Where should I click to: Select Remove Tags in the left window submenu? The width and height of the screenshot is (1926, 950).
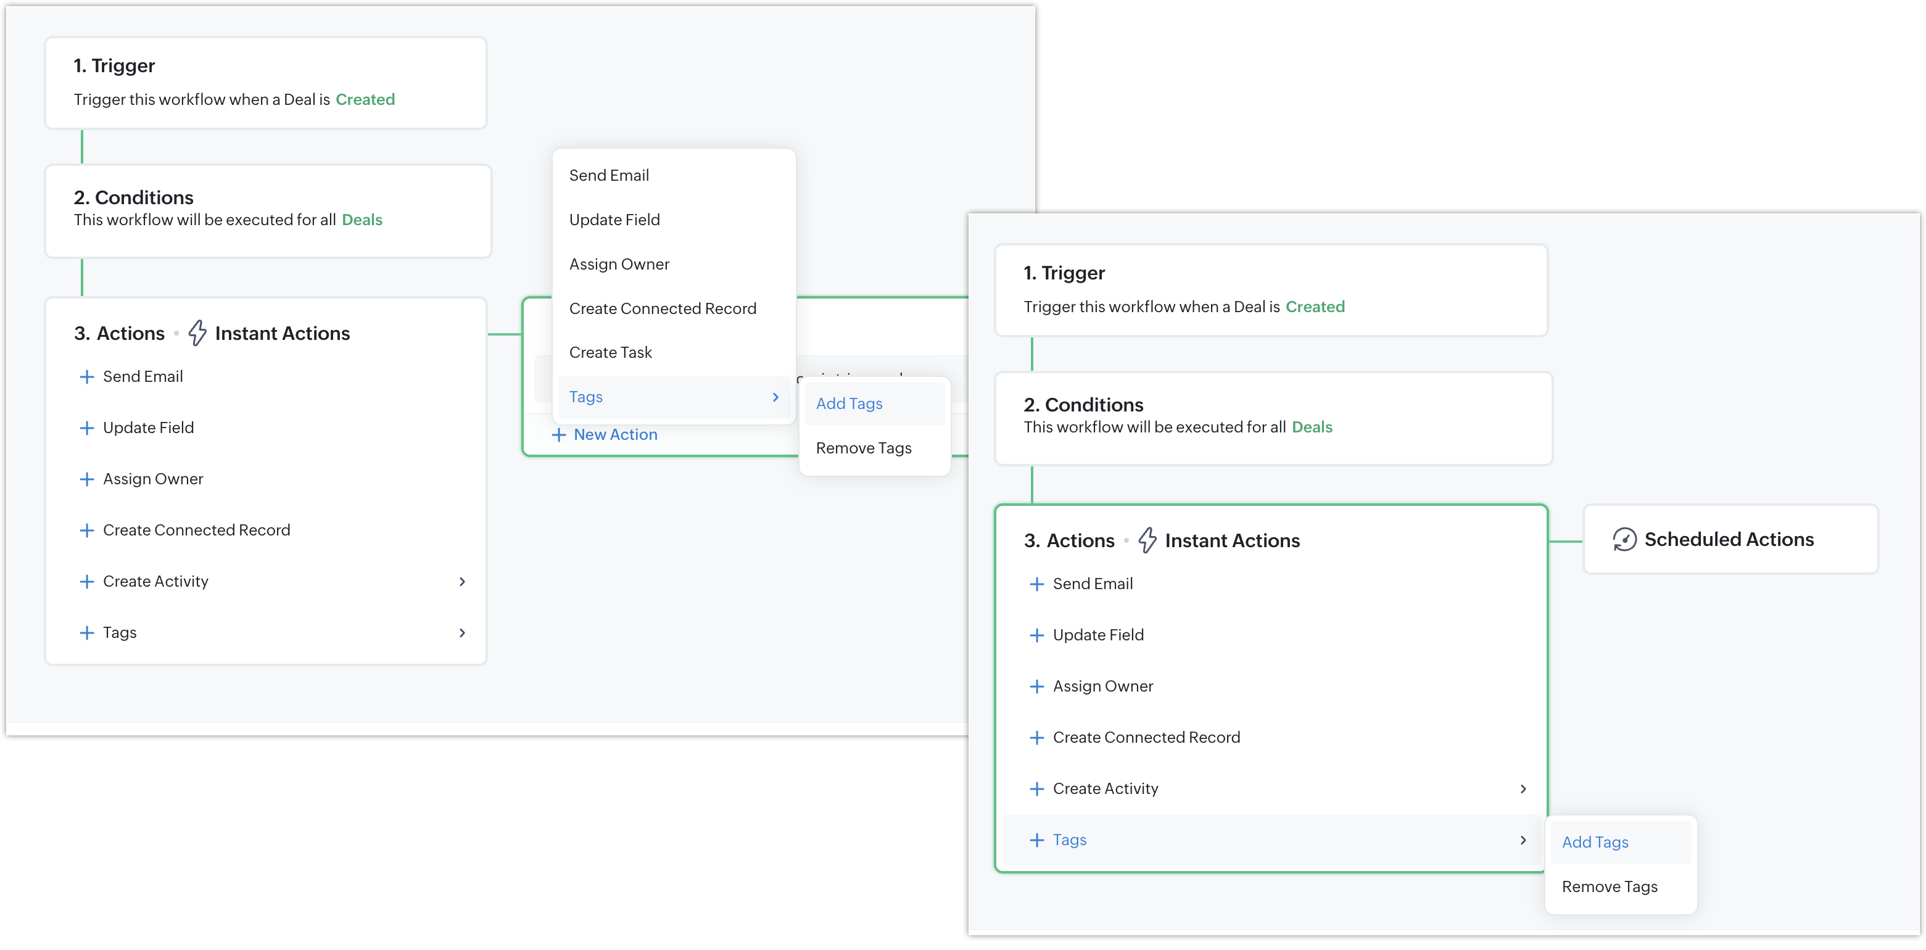coord(875,448)
